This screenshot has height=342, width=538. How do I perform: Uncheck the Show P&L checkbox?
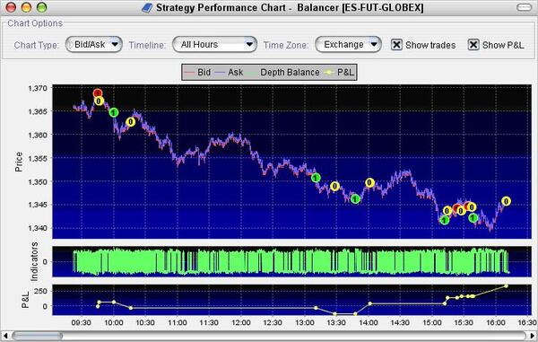coord(473,45)
